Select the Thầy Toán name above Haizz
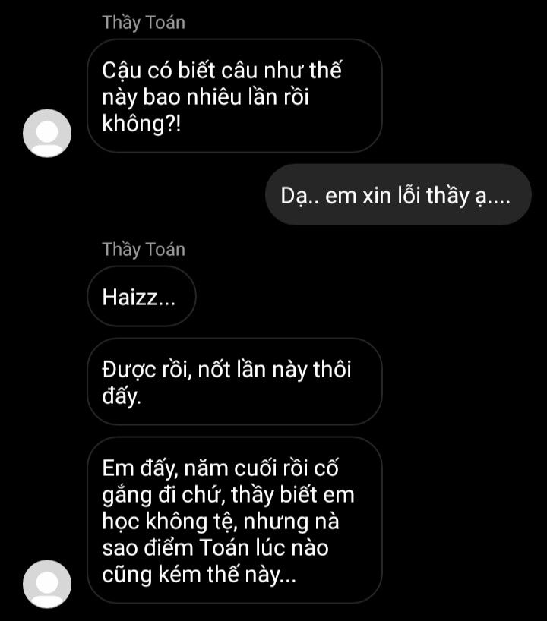This screenshot has width=547, height=621. pyautogui.click(x=144, y=250)
